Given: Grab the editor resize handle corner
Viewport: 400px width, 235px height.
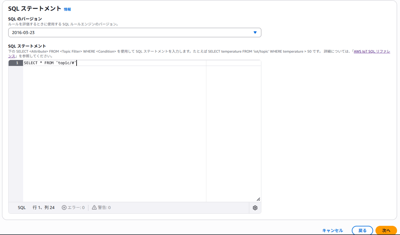Looking at the screenshot, I should (258, 199).
